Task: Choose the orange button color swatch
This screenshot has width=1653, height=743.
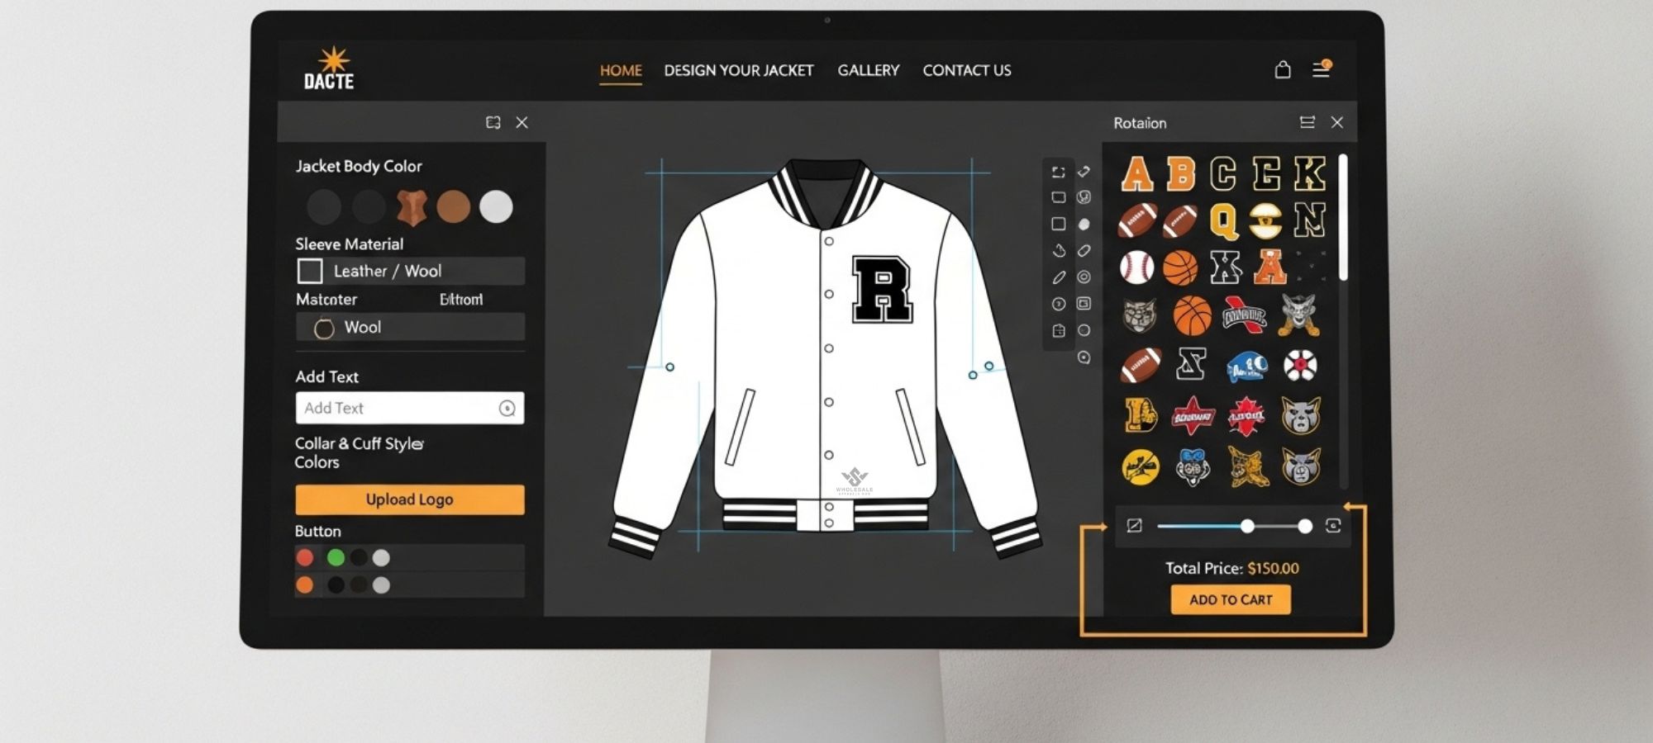Action: coord(305,584)
